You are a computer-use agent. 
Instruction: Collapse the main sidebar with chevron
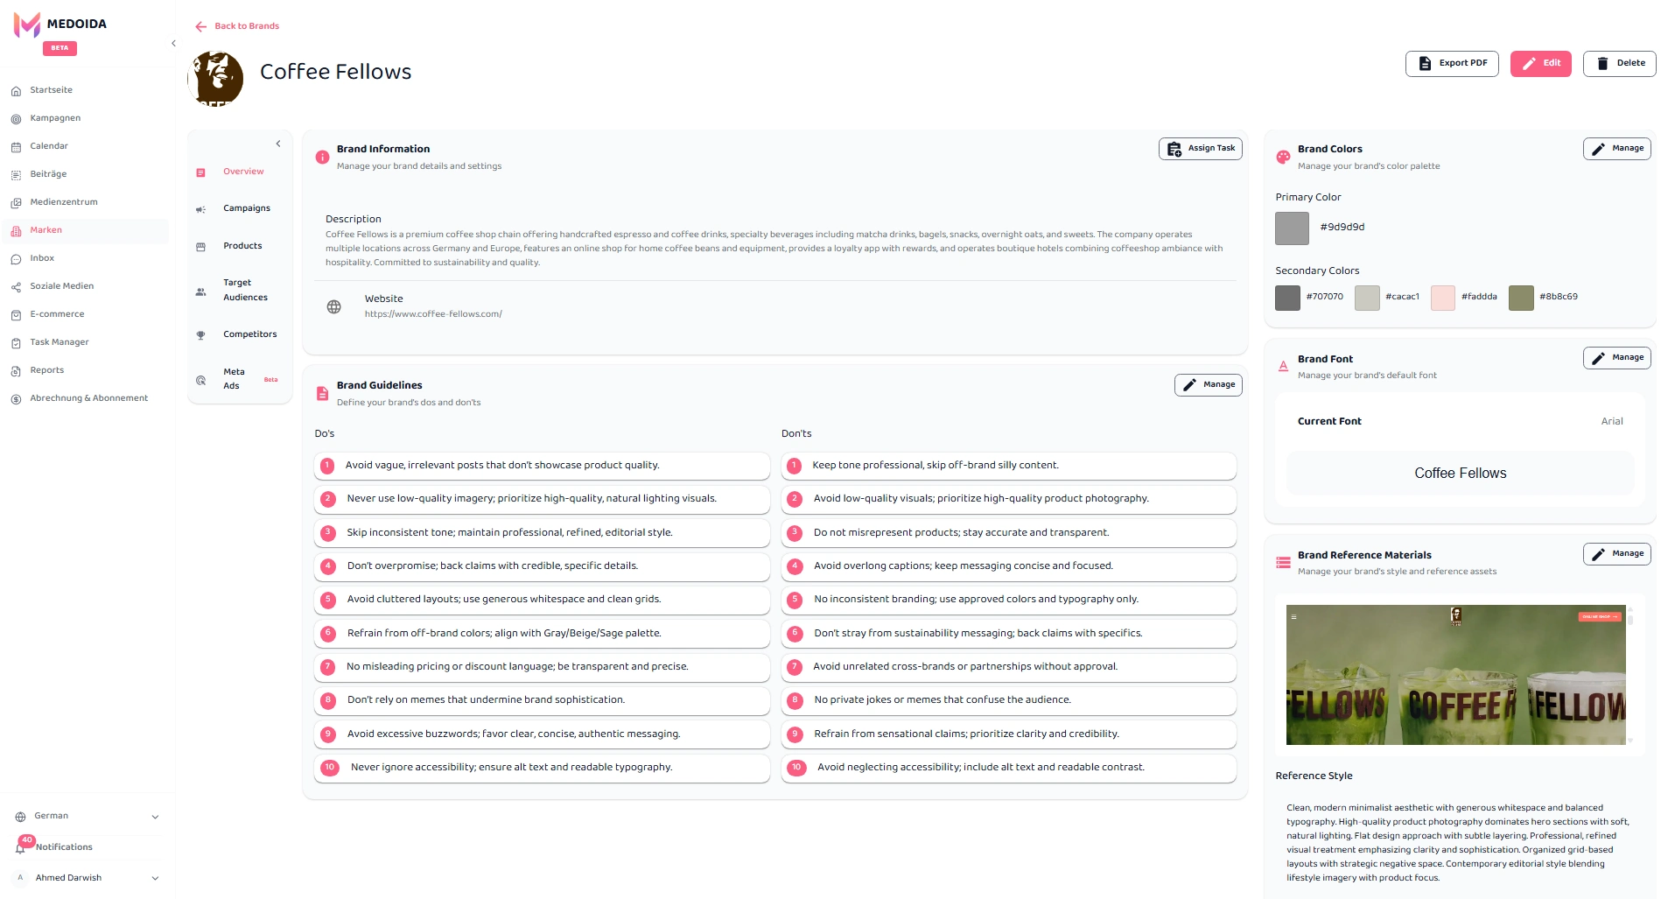[x=173, y=43]
